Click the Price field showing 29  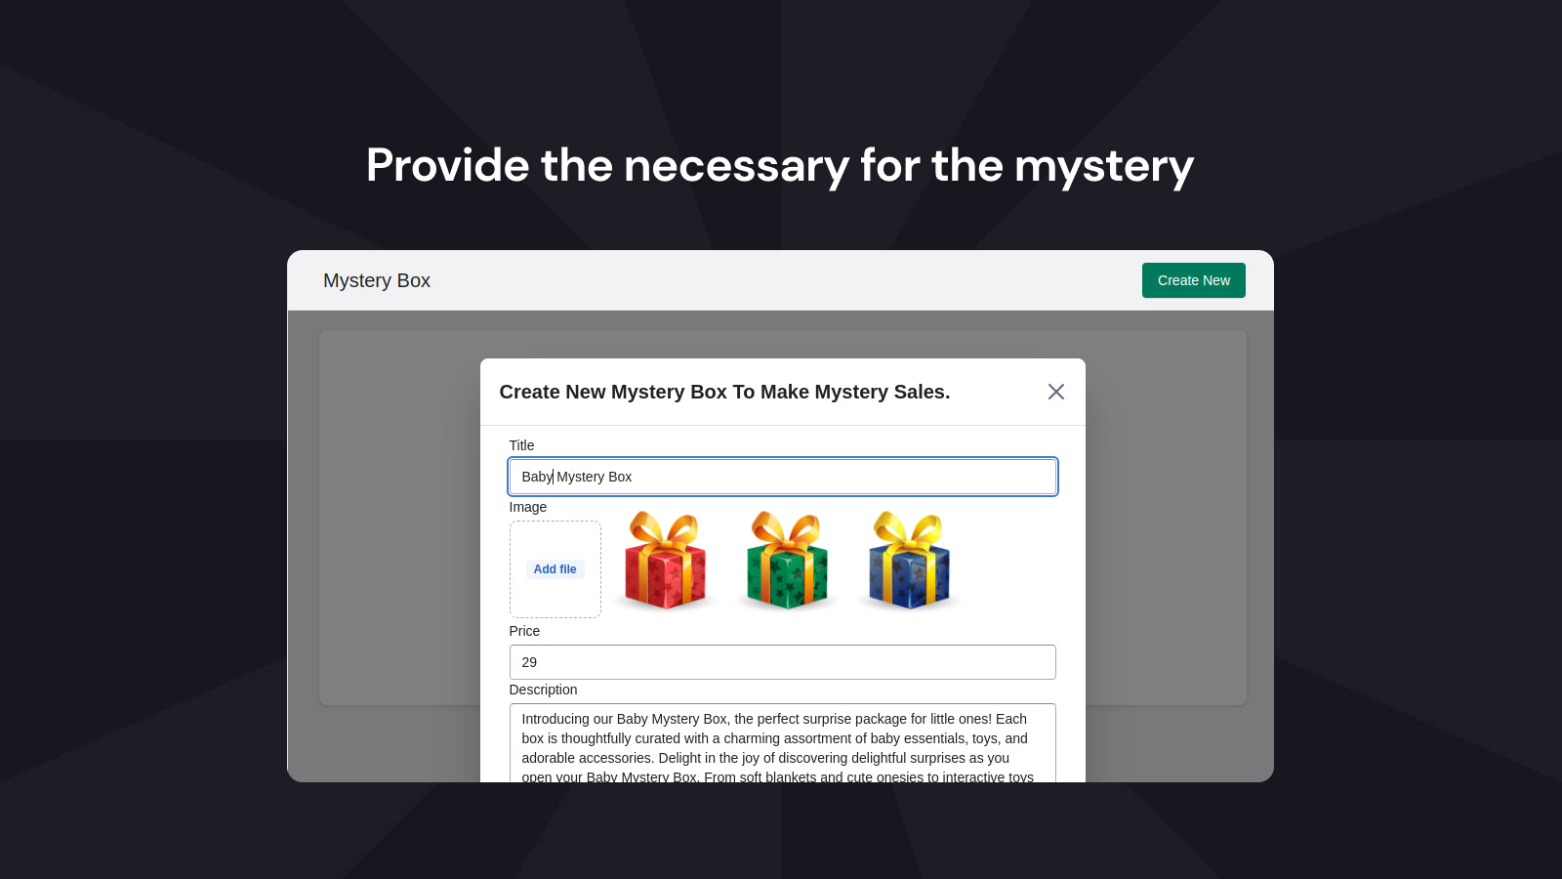782,662
